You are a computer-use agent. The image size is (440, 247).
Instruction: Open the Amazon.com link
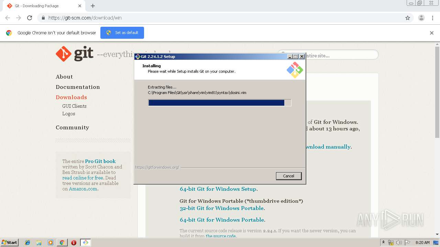[83, 189]
